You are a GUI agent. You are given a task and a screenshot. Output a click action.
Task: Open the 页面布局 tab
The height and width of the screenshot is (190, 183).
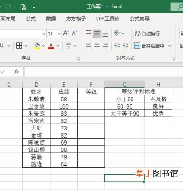click(x=8, y=19)
